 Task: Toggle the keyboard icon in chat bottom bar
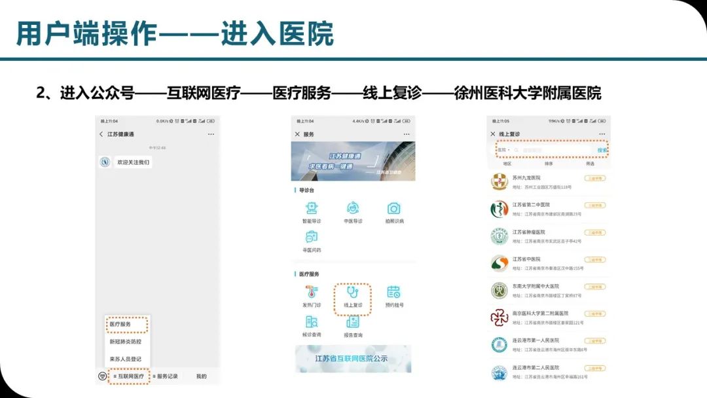coord(102,376)
